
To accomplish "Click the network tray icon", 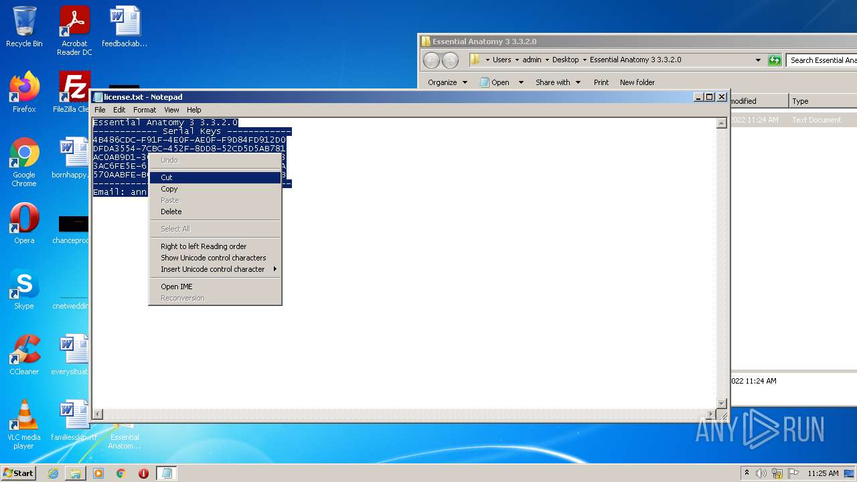I will (x=777, y=473).
